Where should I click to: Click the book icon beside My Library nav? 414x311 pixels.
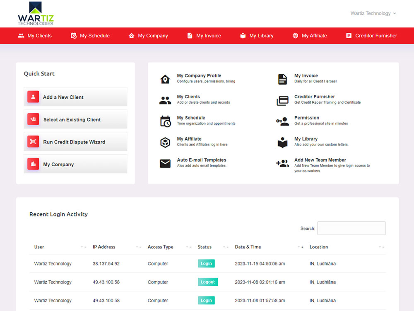pos(243,36)
